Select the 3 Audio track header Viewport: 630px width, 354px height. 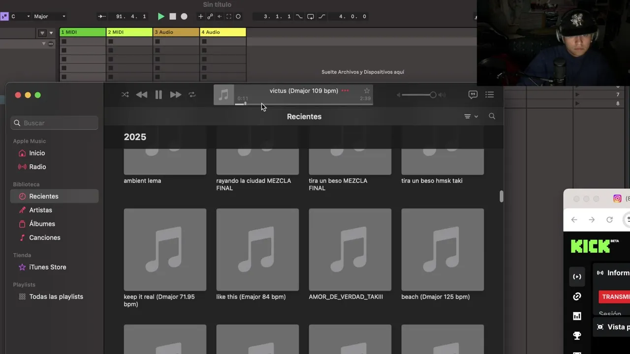[x=176, y=32]
